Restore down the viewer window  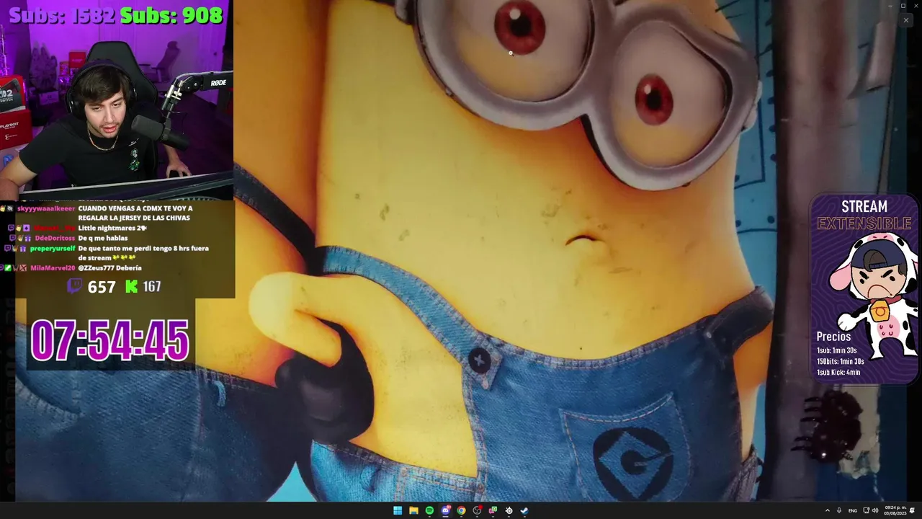click(903, 6)
